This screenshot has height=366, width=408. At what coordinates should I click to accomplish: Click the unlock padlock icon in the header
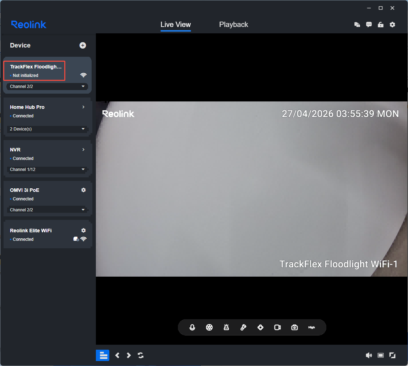point(381,25)
